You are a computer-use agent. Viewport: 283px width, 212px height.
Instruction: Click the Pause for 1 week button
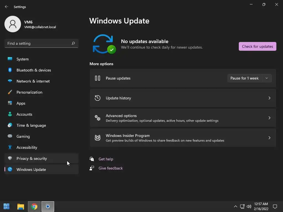(x=245, y=78)
